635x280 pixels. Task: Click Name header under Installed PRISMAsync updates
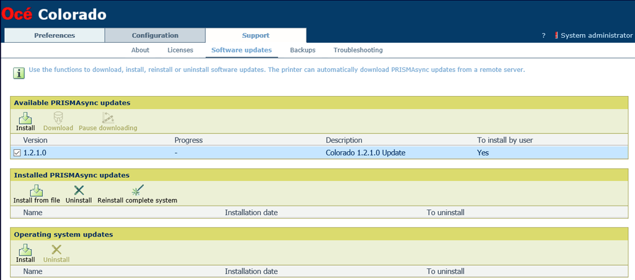(33, 212)
